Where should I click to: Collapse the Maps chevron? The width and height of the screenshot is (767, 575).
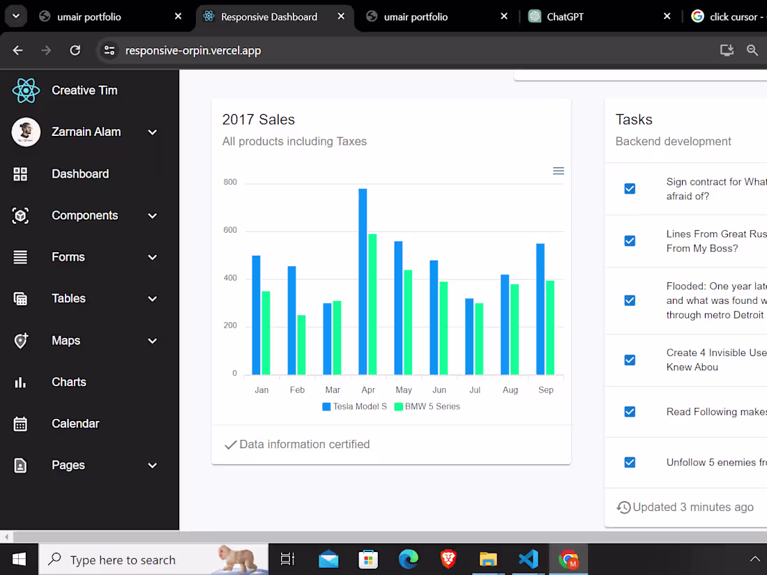click(x=152, y=341)
